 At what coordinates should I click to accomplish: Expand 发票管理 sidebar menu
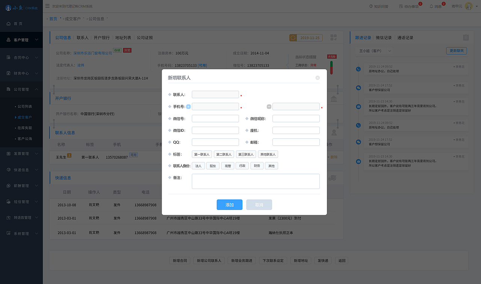[21, 154]
